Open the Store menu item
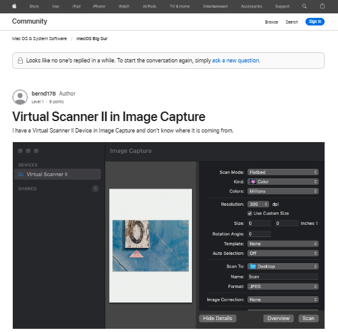338x332 pixels. pyautogui.click(x=34, y=6)
